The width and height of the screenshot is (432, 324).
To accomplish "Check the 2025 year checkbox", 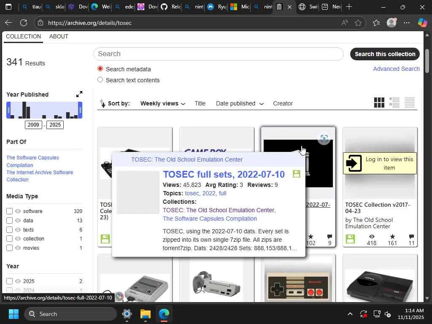I will 9,281.
